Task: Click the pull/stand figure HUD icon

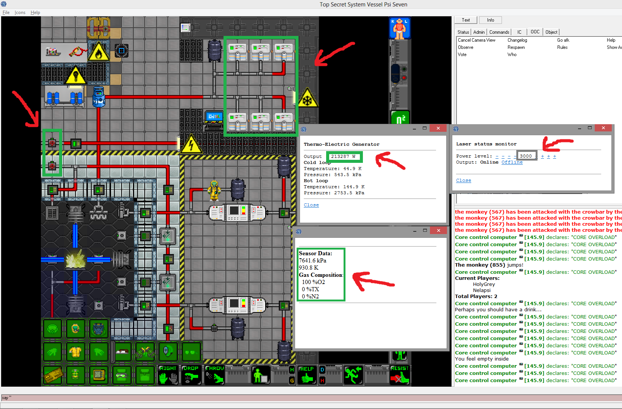Action: [261, 375]
